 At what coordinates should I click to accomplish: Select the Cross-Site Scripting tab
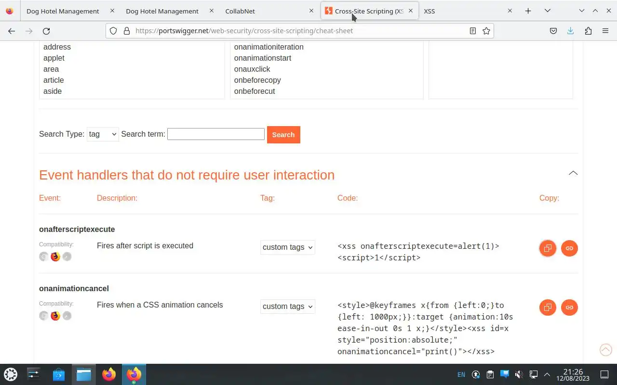369,11
